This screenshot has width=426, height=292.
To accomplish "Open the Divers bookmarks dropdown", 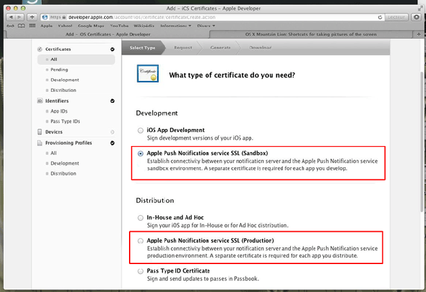I will coord(206,26).
